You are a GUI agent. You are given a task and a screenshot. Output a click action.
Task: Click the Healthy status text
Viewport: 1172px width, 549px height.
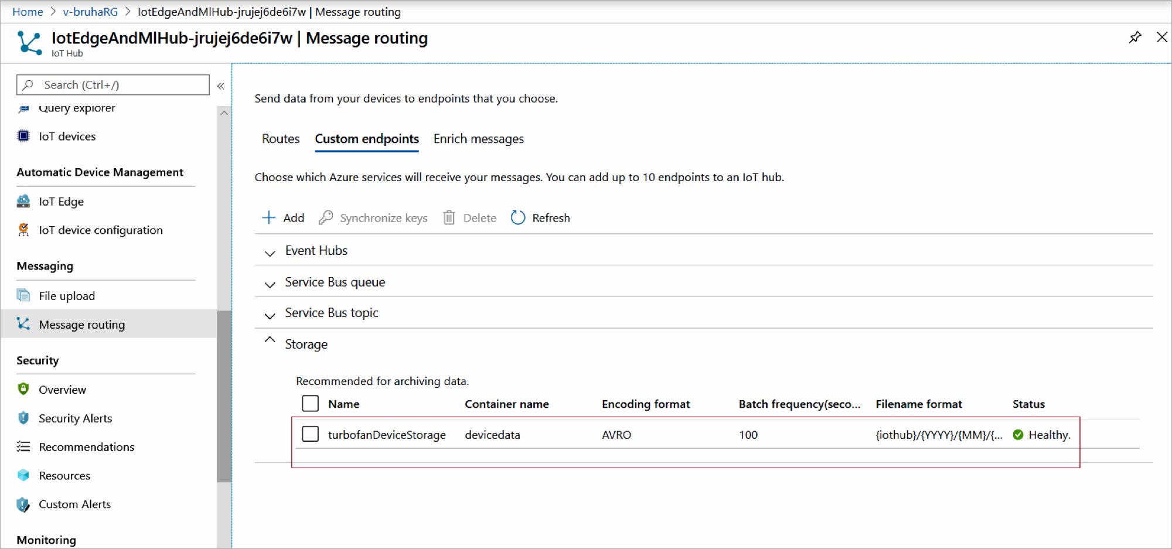click(x=1050, y=435)
